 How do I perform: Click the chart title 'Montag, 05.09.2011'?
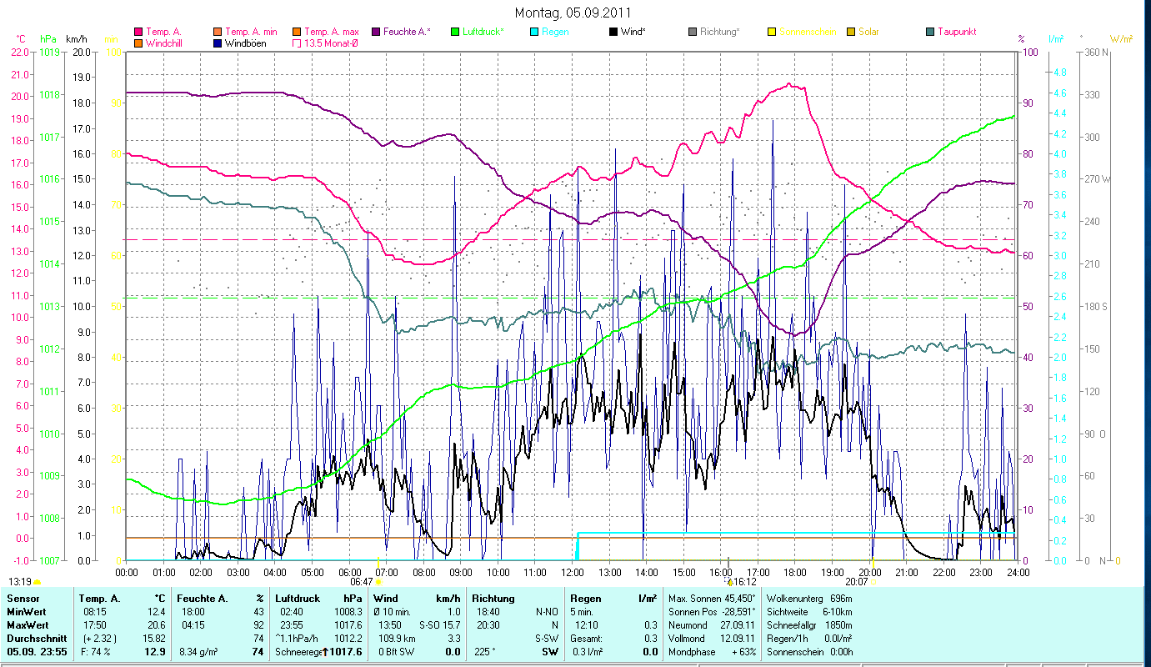(x=573, y=13)
